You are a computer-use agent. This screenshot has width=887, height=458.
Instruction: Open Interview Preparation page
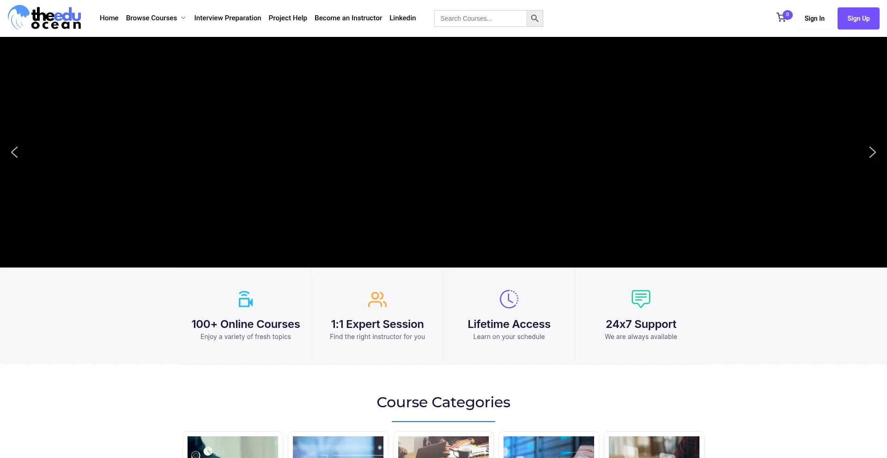click(x=227, y=18)
